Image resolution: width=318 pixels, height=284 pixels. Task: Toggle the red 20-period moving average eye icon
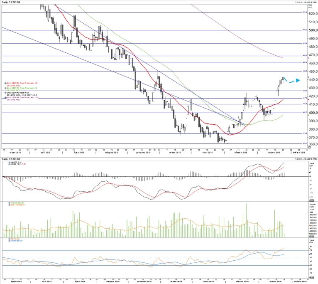[5, 83]
